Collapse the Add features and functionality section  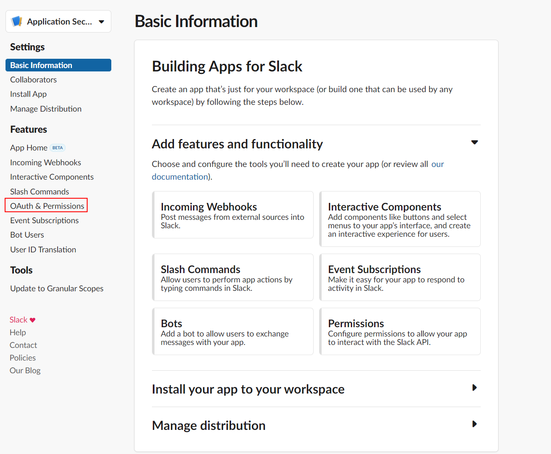click(x=474, y=142)
